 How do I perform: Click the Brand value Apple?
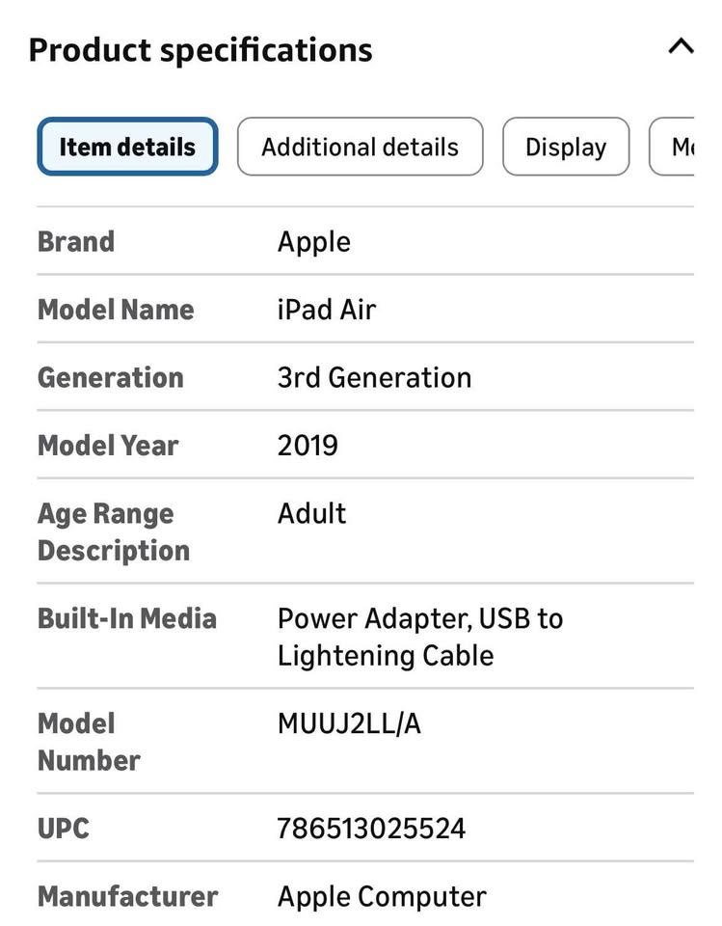pos(314,241)
